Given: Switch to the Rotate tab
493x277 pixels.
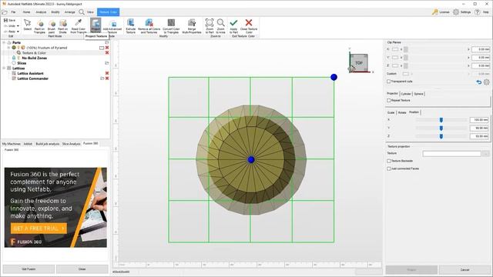Looking at the screenshot, I should pyautogui.click(x=402, y=112).
